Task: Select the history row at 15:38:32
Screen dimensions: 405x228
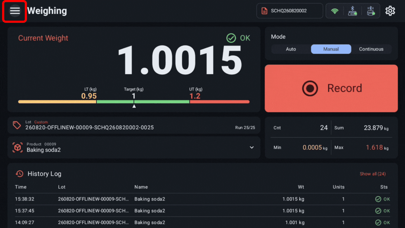Action: point(202,199)
